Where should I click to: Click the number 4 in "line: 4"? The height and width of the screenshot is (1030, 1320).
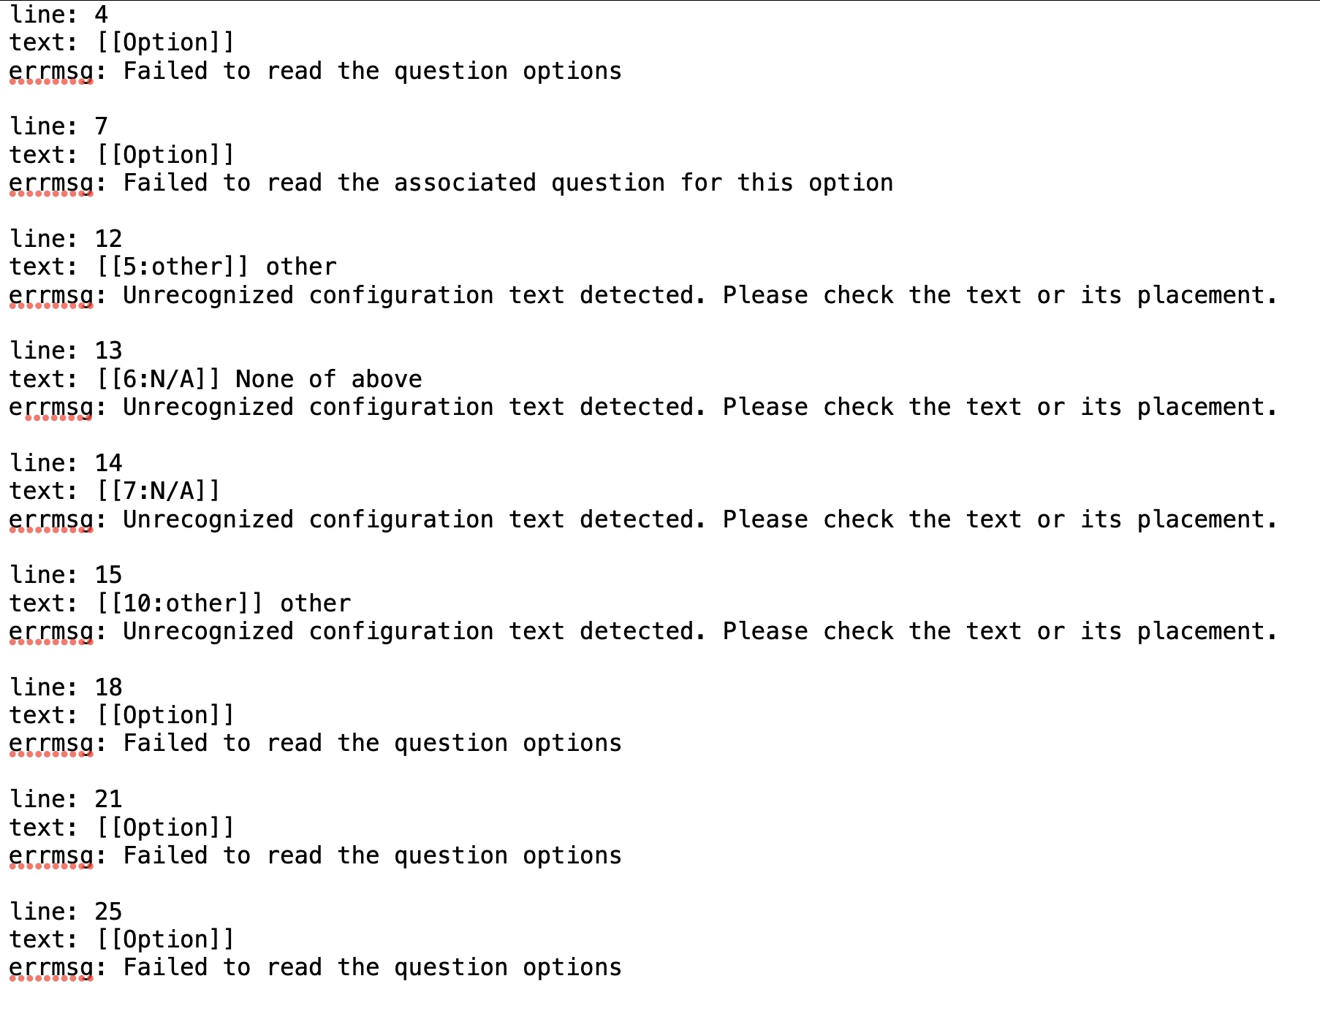coord(101,15)
